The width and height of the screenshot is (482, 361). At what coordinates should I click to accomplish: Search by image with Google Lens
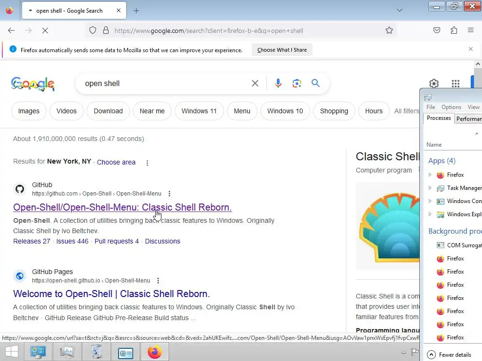[x=297, y=83]
